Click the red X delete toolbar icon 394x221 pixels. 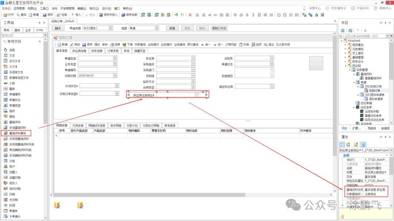(x=190, y=15)
